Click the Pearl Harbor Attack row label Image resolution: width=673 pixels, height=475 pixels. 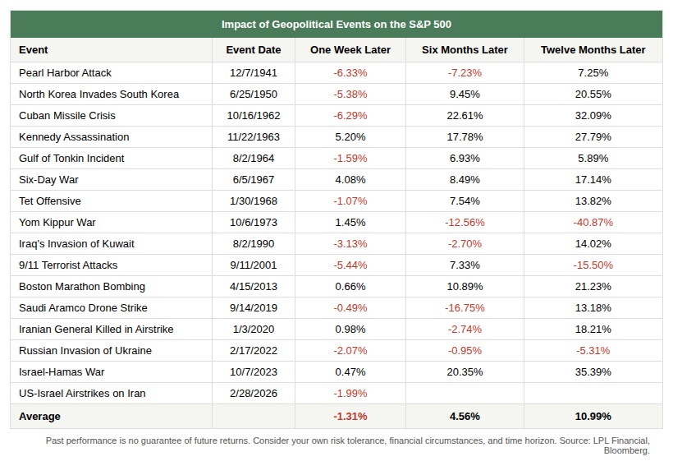coord(66,73)
